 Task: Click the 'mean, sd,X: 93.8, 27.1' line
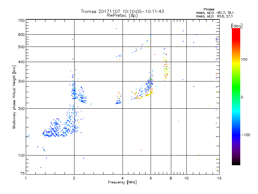tap(214, 16)
